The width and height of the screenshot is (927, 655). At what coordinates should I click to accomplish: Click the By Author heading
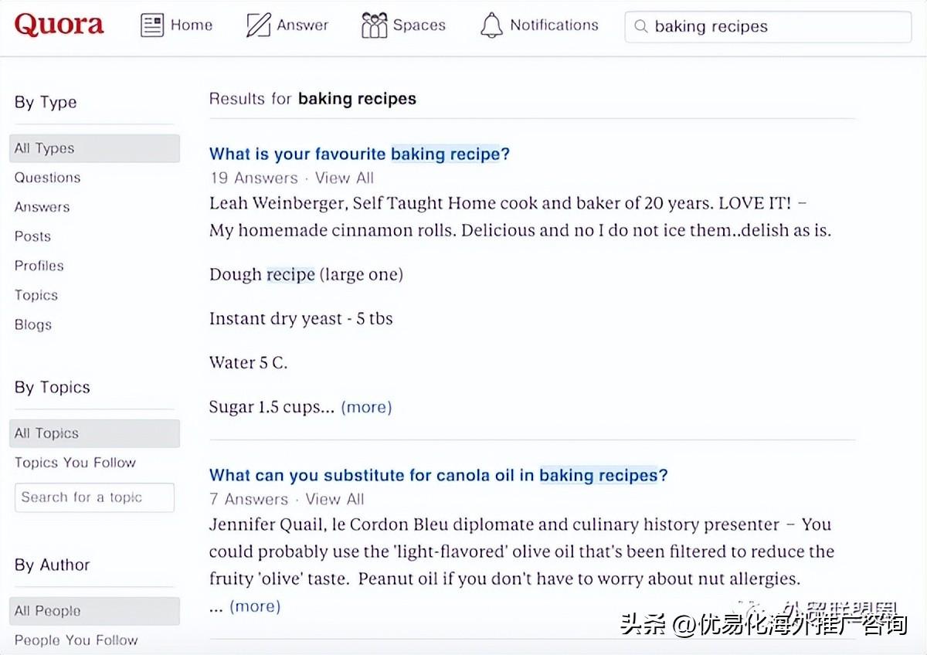52,565
